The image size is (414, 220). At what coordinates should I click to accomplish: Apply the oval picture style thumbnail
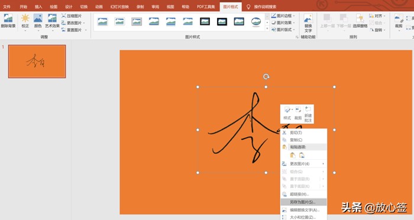pos(256,22)
